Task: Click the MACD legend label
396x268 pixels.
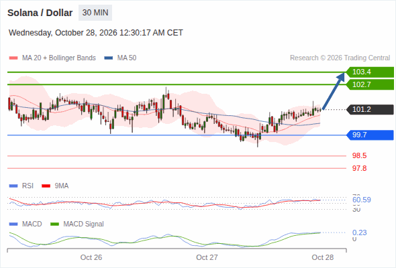Action: pos(32,224)
